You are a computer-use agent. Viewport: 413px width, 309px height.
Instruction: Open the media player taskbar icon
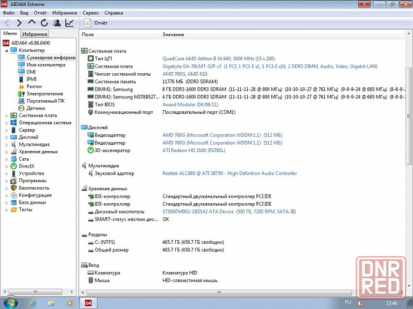(x=70, y=303)
